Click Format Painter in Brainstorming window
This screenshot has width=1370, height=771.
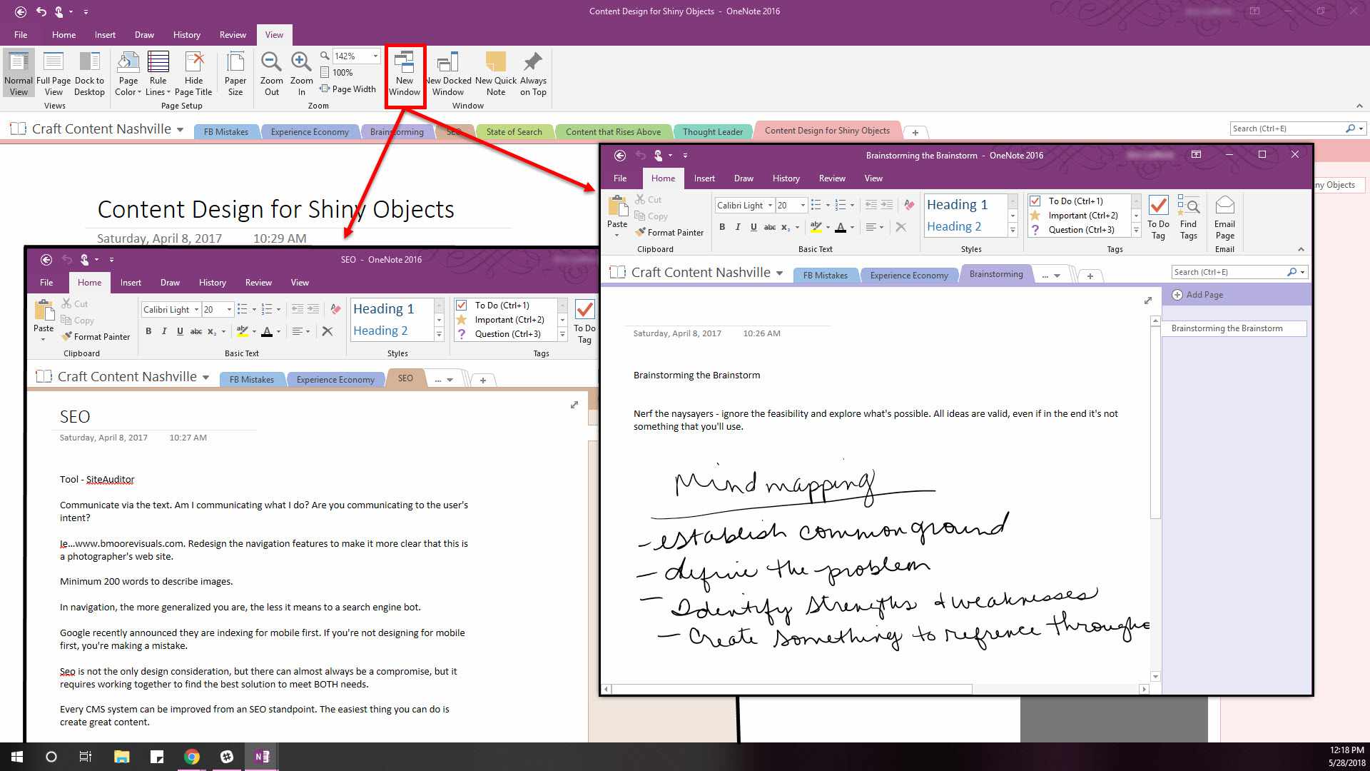[x=669, y=233]
